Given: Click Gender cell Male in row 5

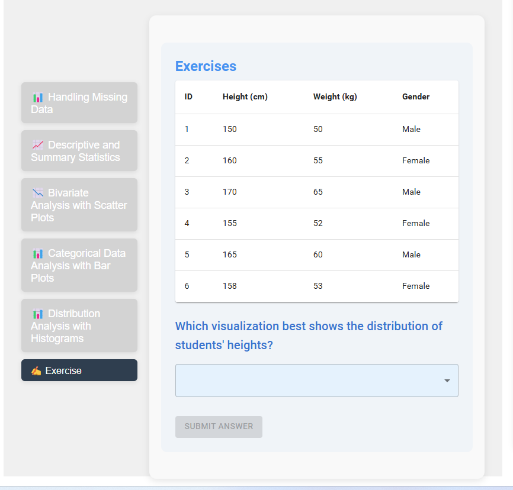Looking at the screenshot, I should coord(411,254).
